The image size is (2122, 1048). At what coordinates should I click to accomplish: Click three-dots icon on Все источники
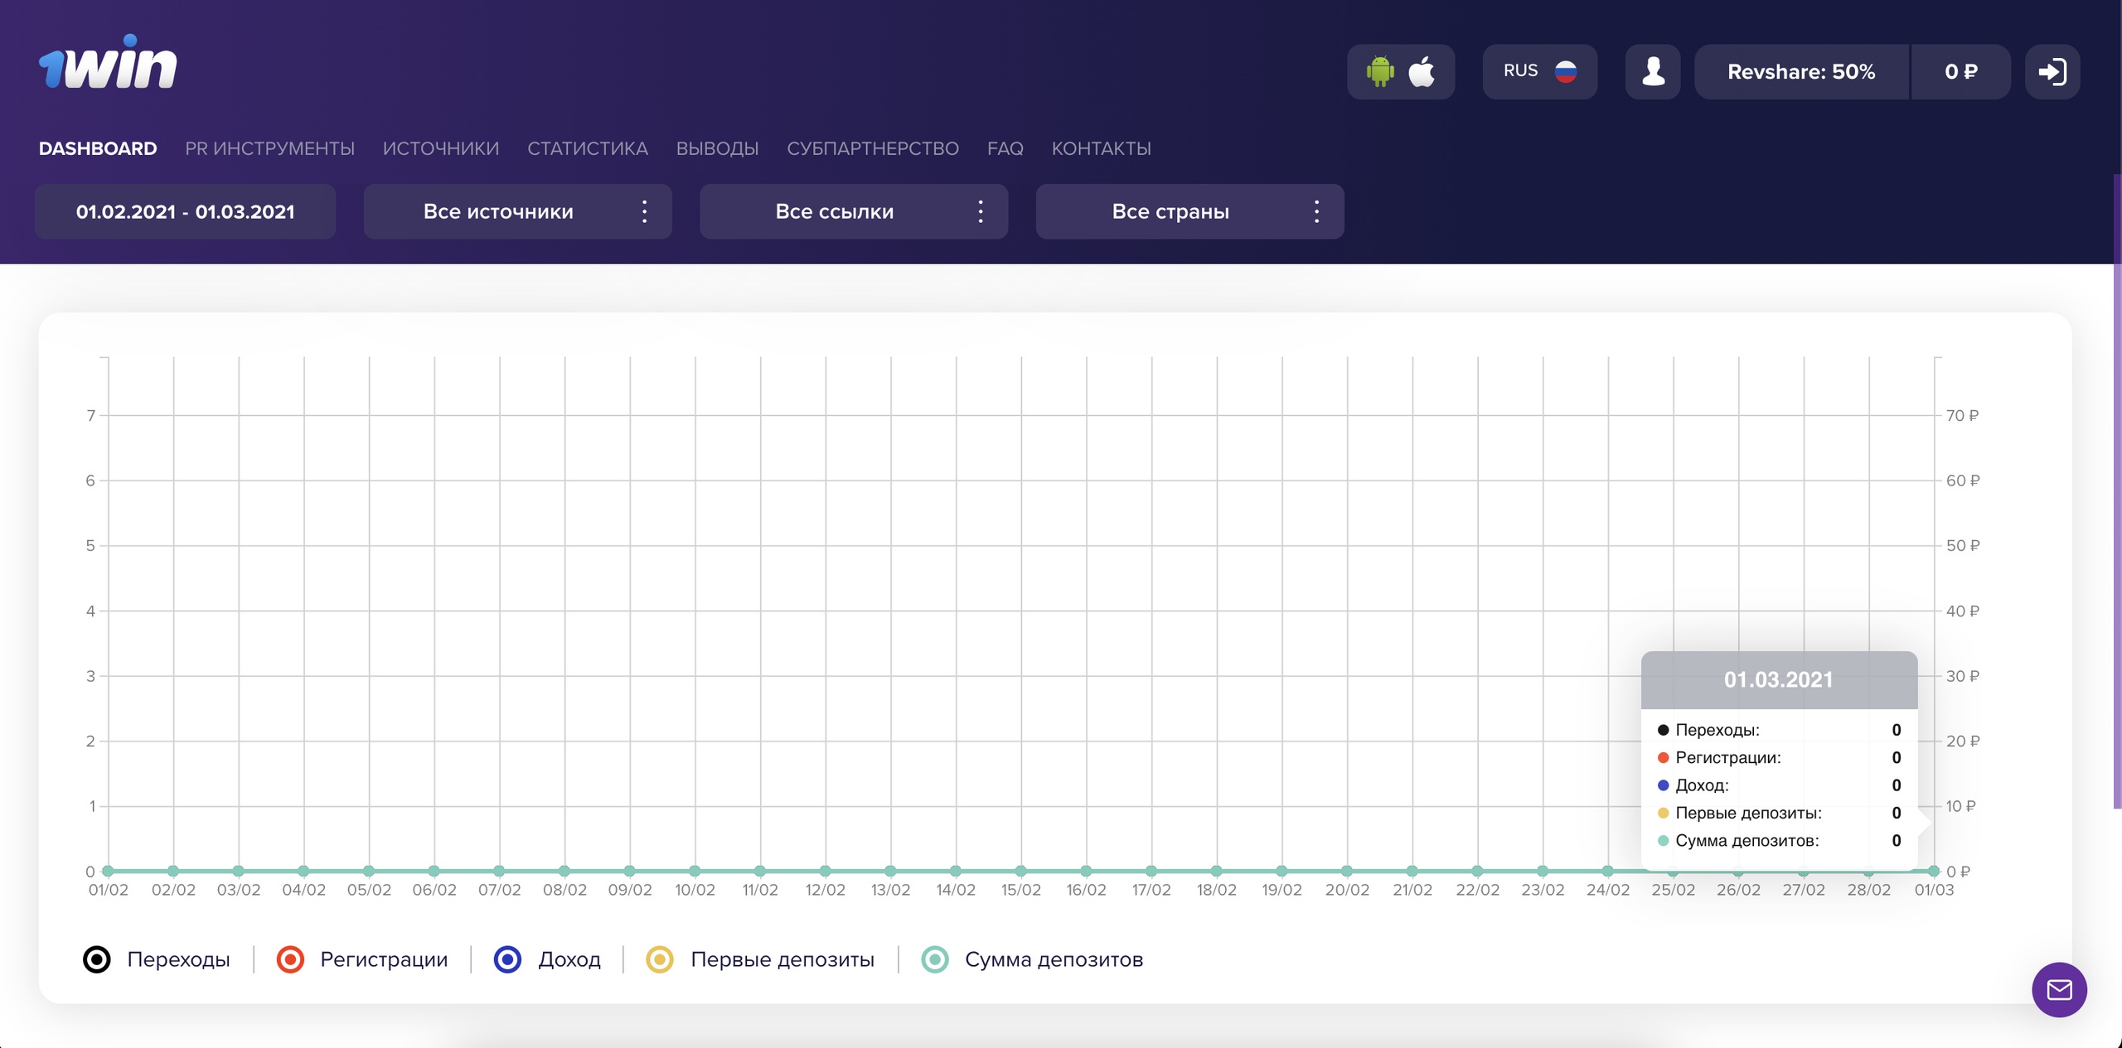click(644, 211)
